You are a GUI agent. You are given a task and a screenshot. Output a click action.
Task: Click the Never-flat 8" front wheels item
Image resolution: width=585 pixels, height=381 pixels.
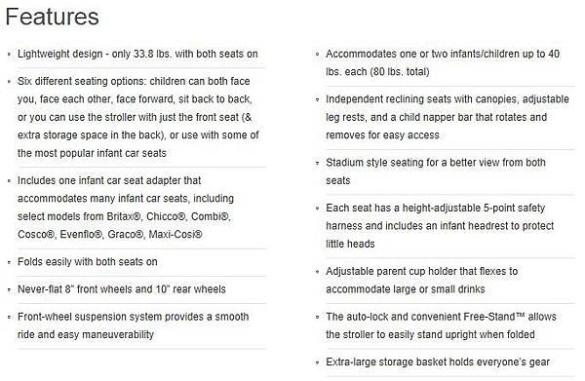point(122,289)
